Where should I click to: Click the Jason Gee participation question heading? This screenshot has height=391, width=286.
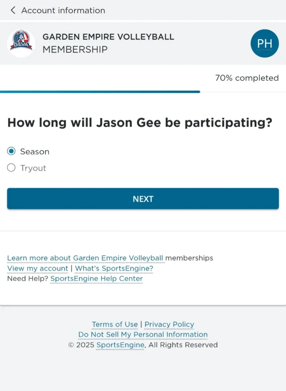click(140, 123)
